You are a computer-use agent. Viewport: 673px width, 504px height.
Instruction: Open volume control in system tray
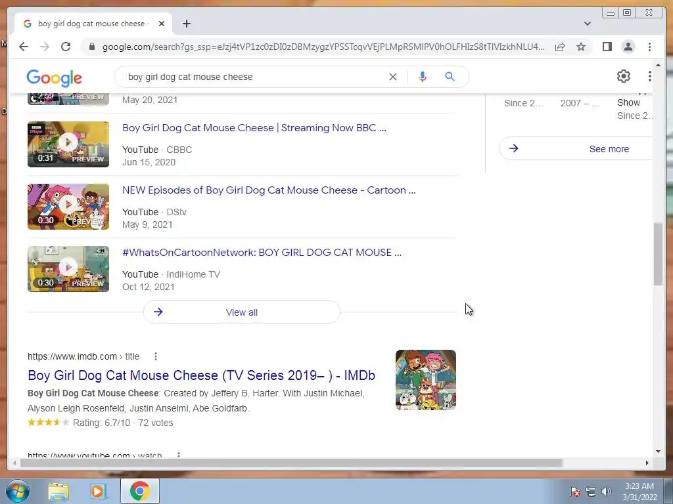point(607,491)
